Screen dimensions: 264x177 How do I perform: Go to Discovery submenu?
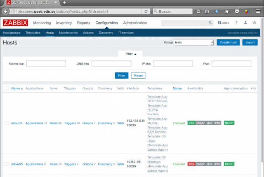pyautogui.click(x=106, y=33)
